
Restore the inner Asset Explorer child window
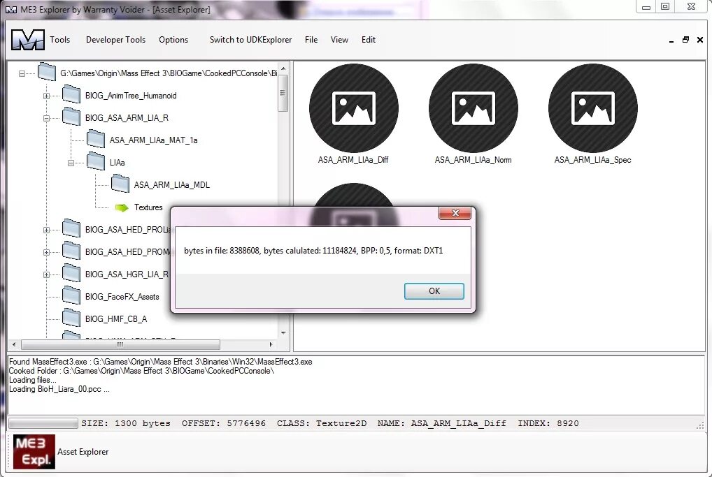tap(685, 40)
